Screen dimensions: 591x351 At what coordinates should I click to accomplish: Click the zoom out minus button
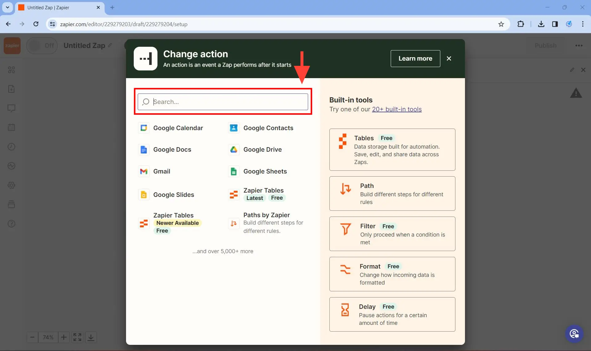[32, 337]
